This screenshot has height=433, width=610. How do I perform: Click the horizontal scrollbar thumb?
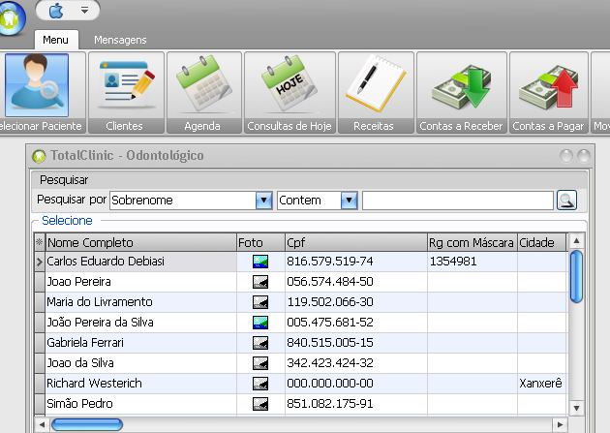pos(87,424)
